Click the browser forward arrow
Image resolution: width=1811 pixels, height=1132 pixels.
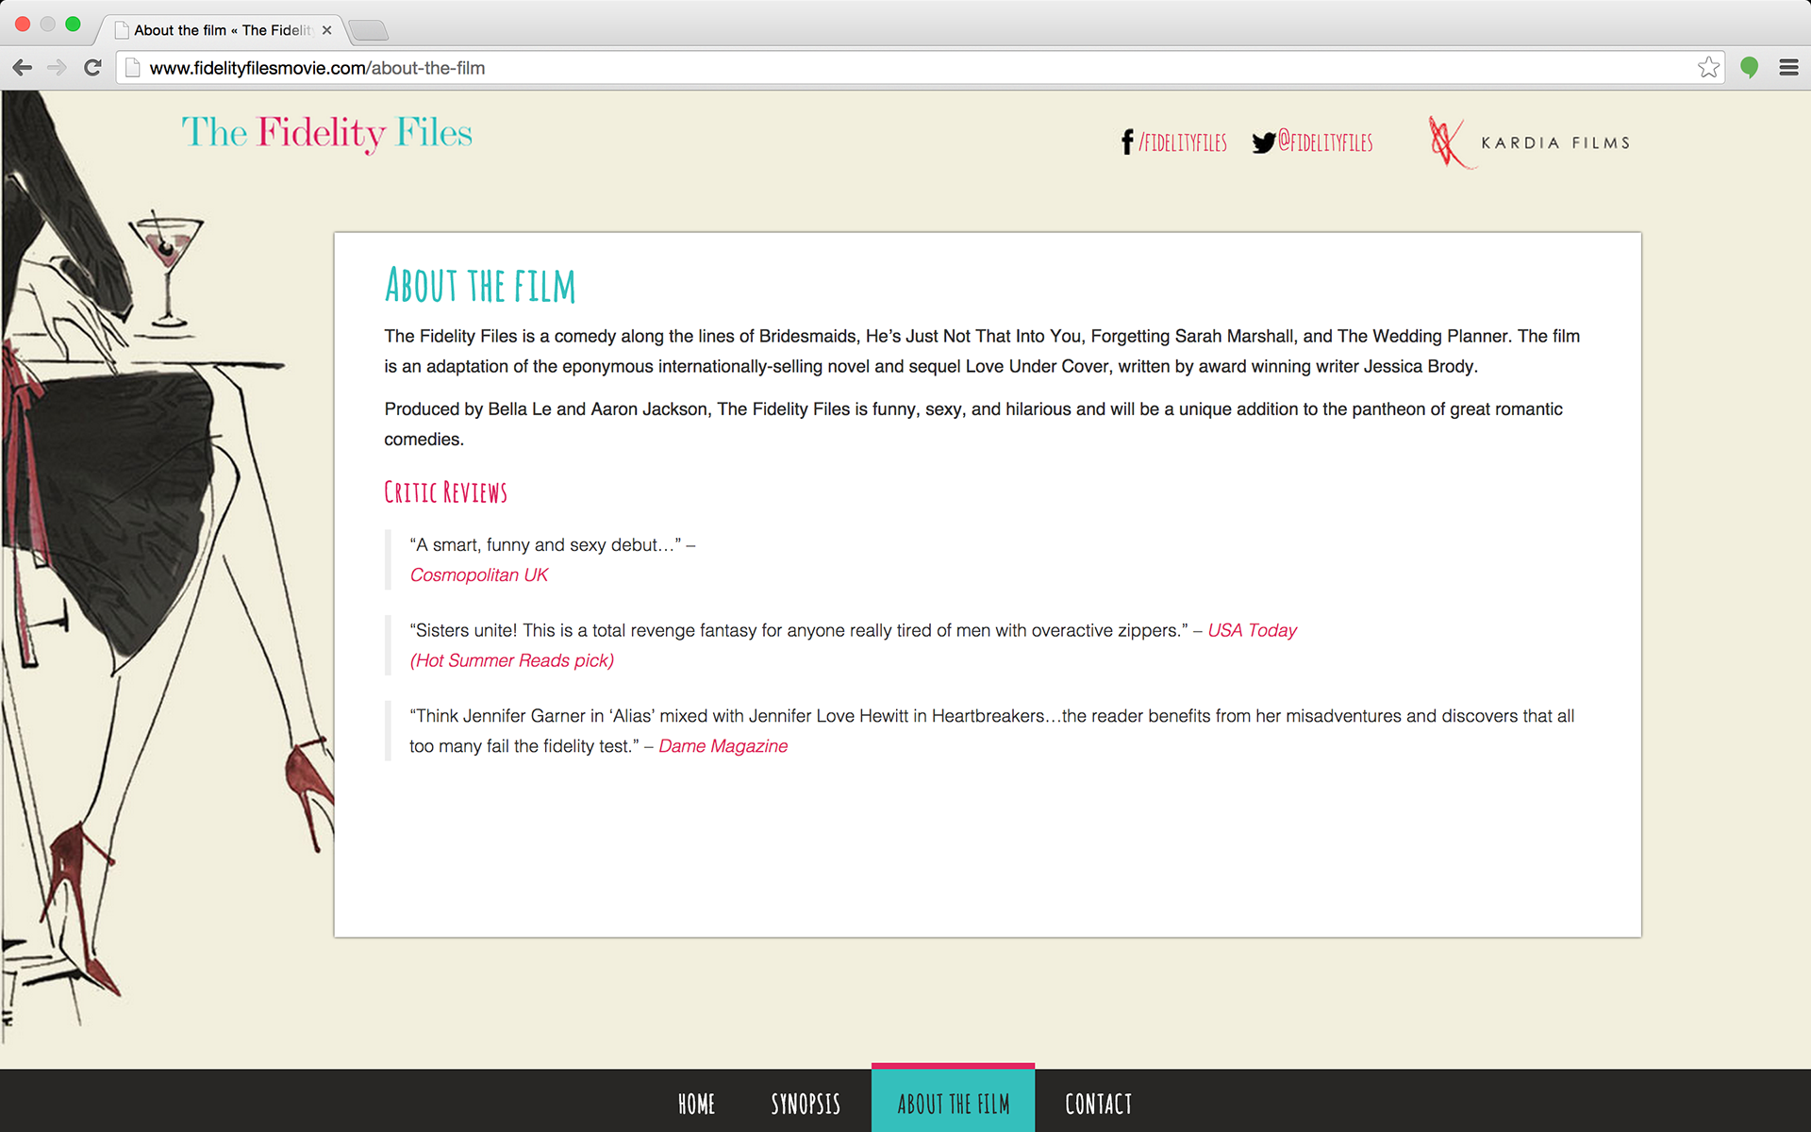tap(57, 68)
